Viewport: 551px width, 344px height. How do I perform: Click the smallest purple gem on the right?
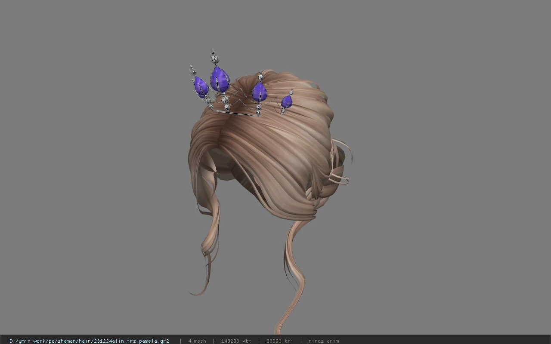(287, 101)
